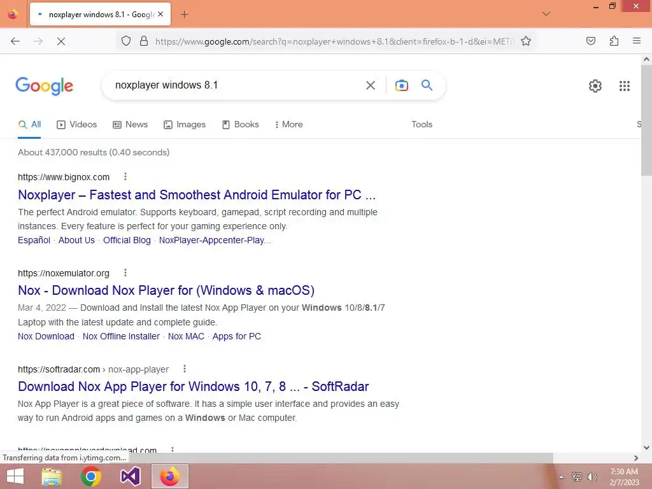Clear the Google search box text

(x=371, y=85)
